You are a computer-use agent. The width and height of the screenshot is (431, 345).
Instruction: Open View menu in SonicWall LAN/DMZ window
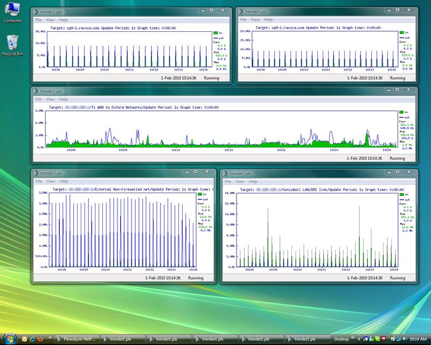click(240, 181)
